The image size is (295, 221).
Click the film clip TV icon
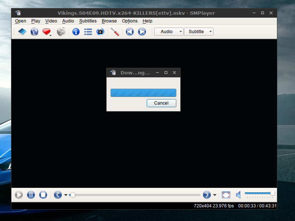(100, 32)
